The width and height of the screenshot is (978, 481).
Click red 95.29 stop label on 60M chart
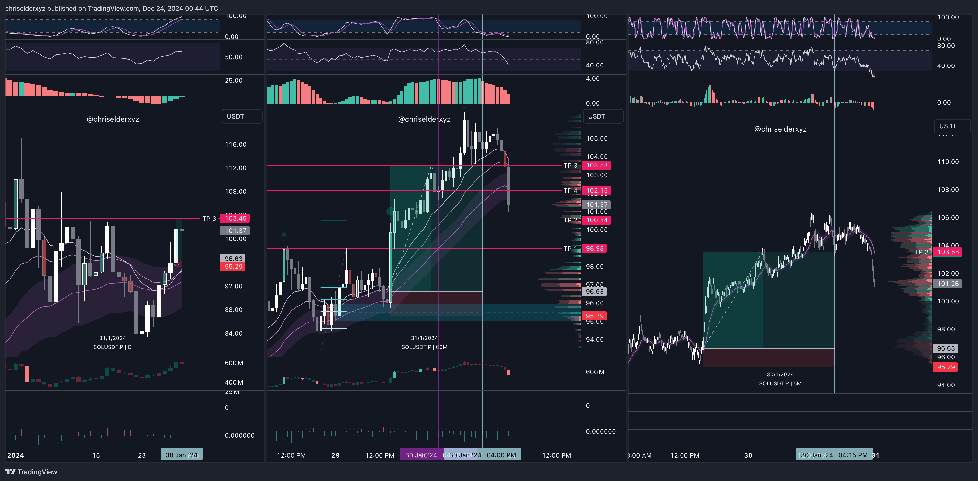(594, 316)
